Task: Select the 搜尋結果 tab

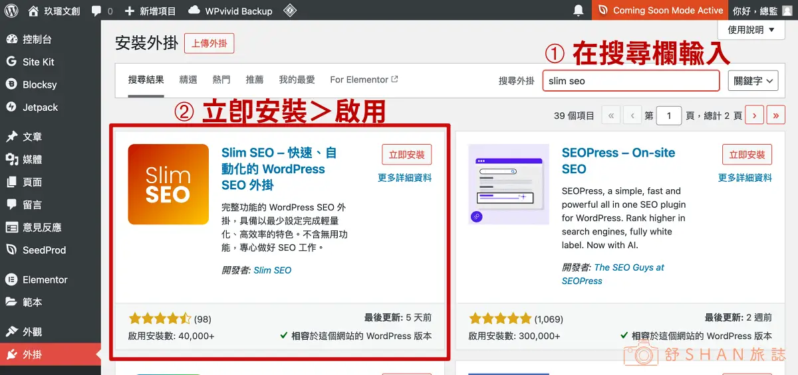Action: 146,80
